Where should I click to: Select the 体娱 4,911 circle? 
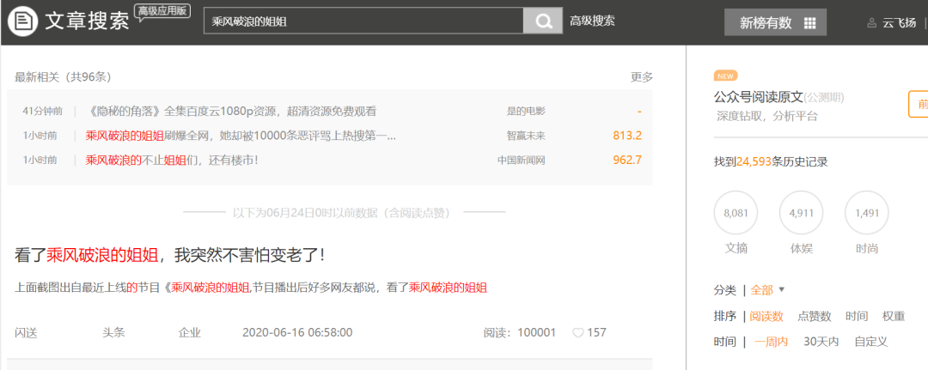pos(801,213)
